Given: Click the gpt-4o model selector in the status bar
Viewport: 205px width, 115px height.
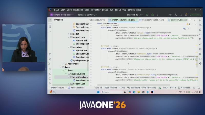Looking at the screenshot, I should (x=99, y=88).
